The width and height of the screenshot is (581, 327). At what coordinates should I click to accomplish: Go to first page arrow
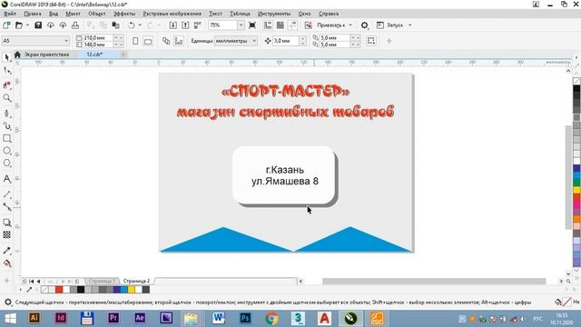point(32,281)
